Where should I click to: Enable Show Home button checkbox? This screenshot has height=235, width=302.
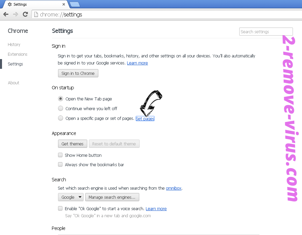pos(60,155)
